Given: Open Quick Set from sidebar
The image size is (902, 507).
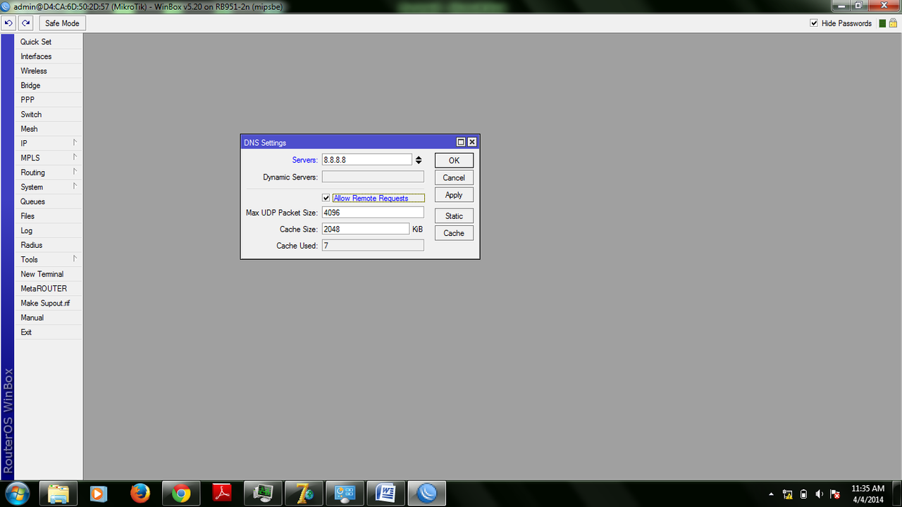Looking at the screenshot, I should 49,42.
